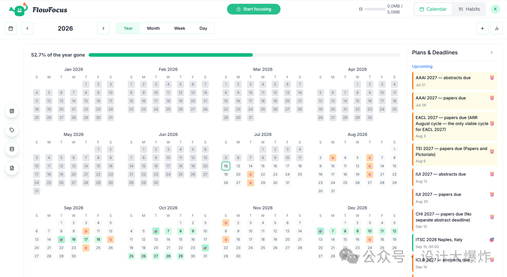
Task: Click event marker on October 24 2026
Action: click(205, 248)
